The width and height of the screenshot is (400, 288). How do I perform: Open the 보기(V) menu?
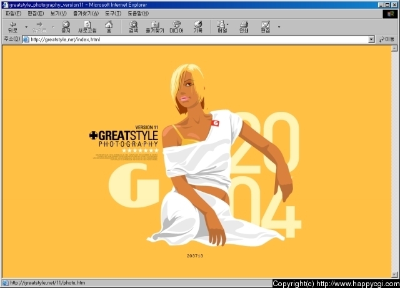coord(58,14)
